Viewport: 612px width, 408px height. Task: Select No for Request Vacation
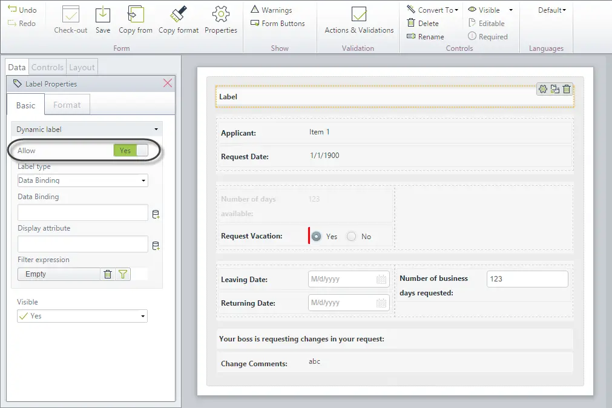click(x=351, y=236)
